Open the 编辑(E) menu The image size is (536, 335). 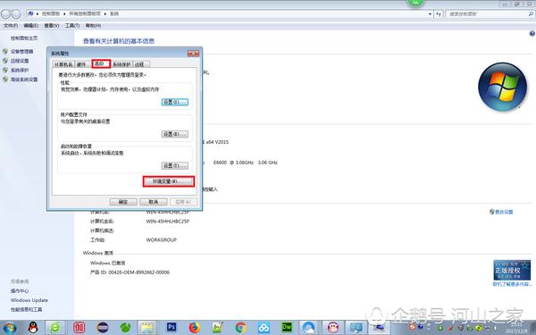tap(30, 26)
